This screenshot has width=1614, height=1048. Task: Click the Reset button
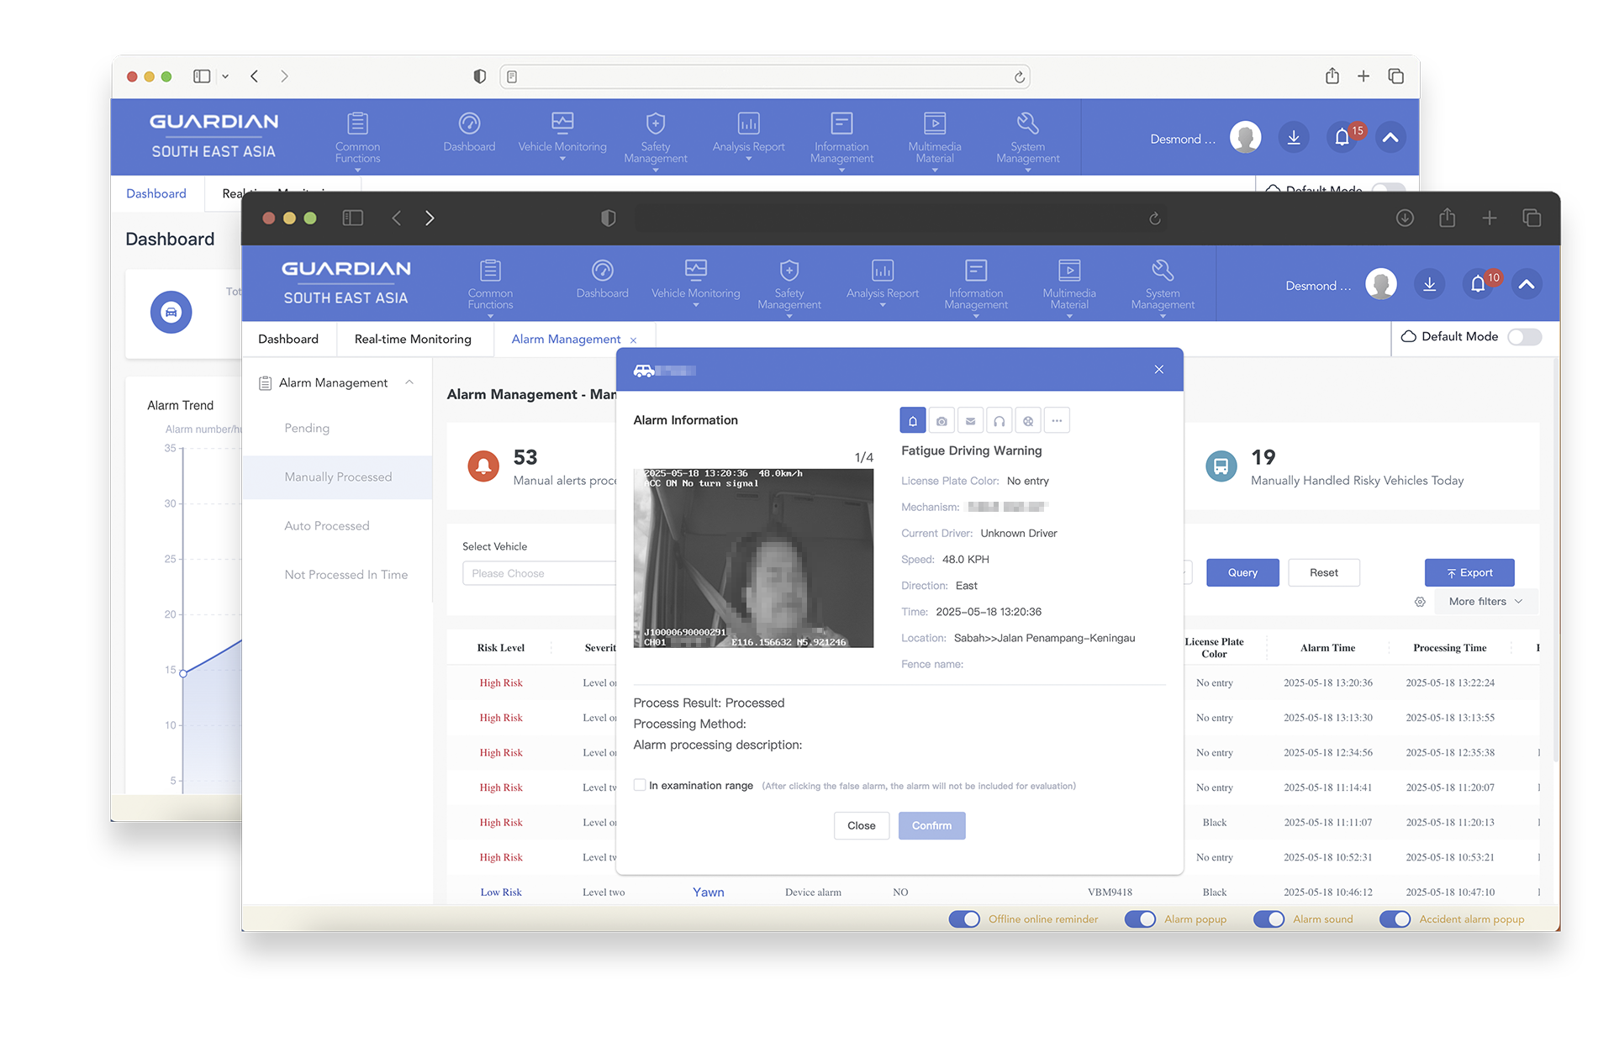coord(1324,573)
